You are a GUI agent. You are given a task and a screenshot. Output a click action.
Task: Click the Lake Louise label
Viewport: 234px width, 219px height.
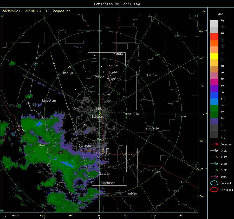(20, 128)
